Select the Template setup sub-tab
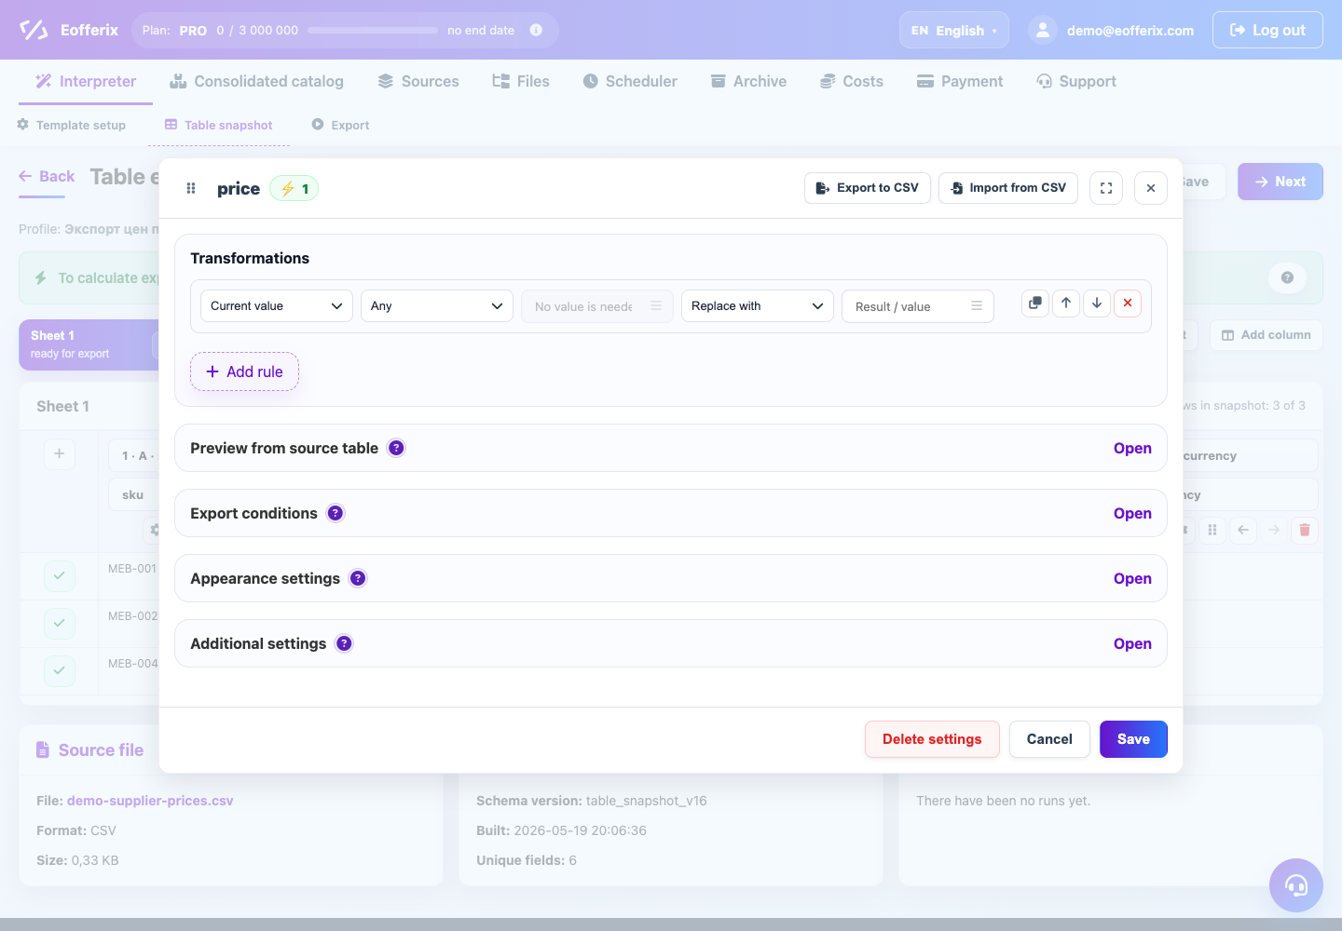This screenshot has width=1342, height=931. click(x=72, y=125)
